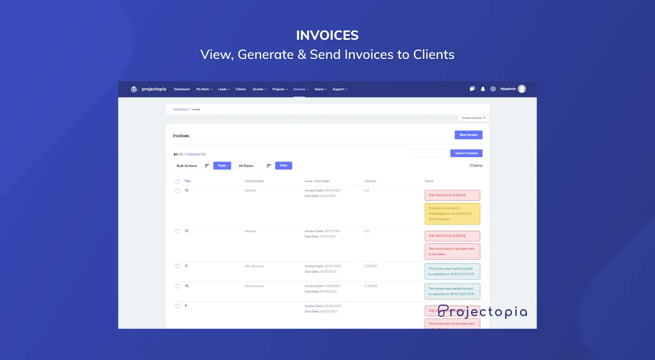
Task: Click the Wpadmin username
Action: 508,89
